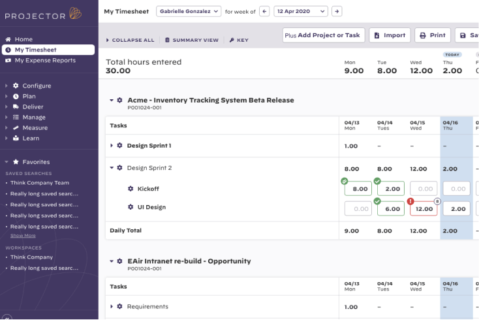Viewport: 479px width, 320px height.
Task: Click Show More under saved searches
Action: click(x=23, y=236)
